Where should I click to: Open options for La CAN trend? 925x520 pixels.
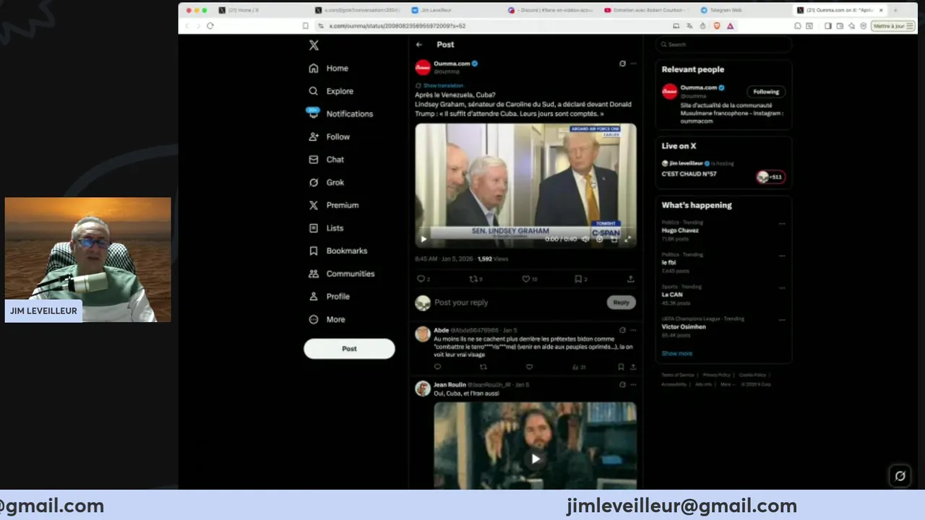tap(782, 287)
